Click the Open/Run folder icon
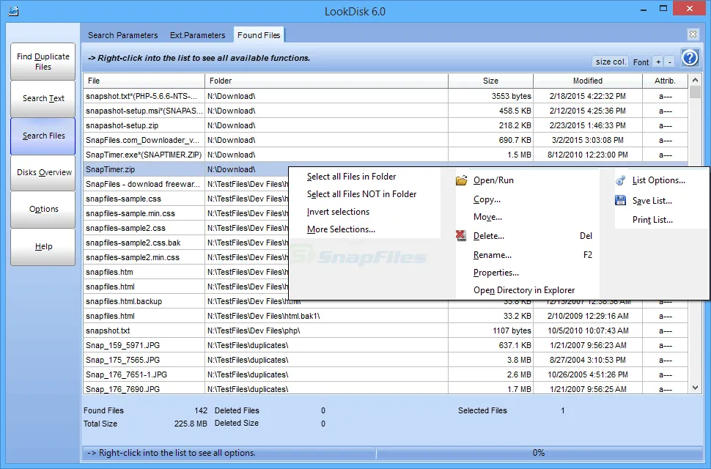The height and width of the screenshot is (469, 711). tap(462, 180)
